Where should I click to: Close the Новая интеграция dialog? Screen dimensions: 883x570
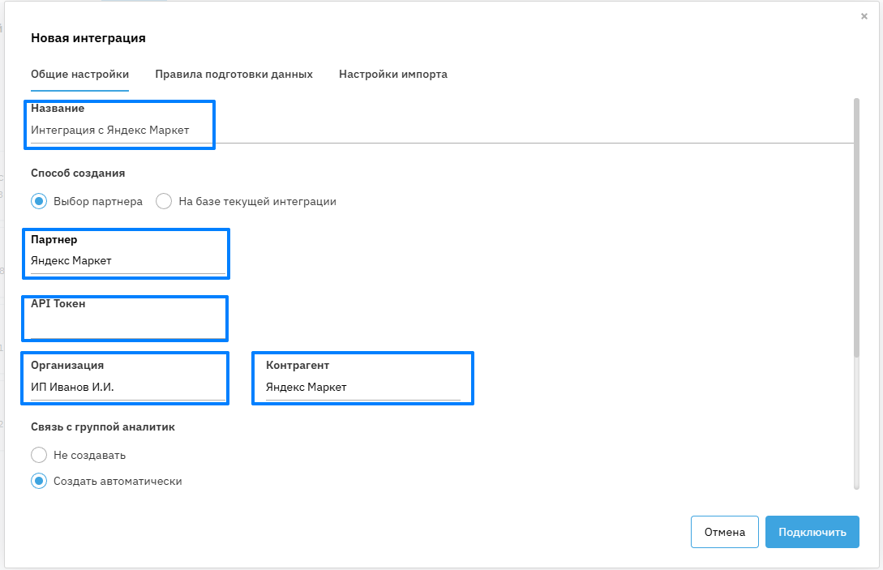[x=864, y=16]
